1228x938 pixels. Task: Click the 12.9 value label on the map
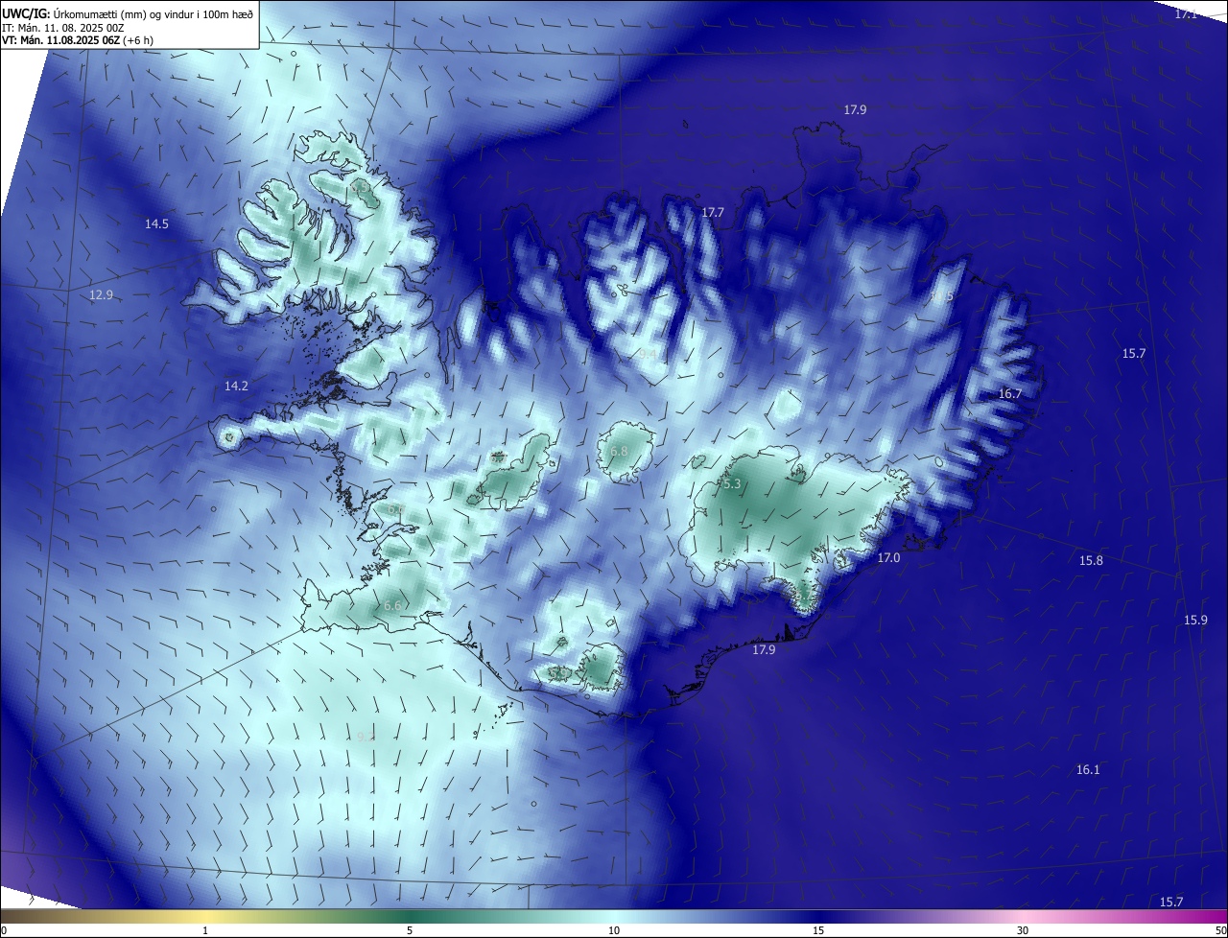(x=101, y=294)
